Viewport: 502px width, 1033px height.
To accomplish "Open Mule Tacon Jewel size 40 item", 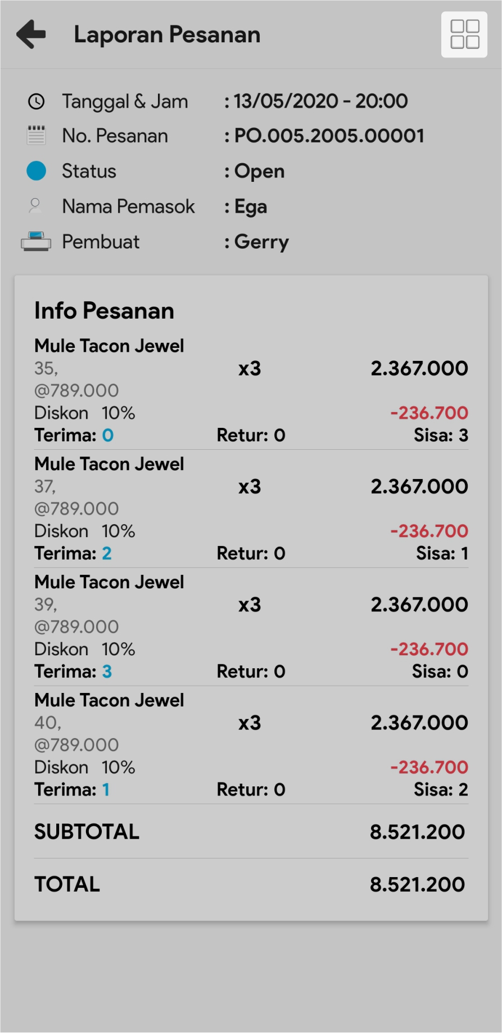I will point(109,700).
